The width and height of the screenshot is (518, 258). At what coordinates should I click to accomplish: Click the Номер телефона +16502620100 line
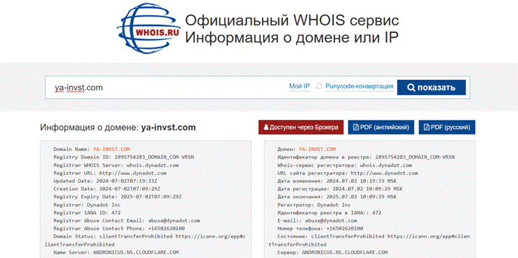coord(320,229)
